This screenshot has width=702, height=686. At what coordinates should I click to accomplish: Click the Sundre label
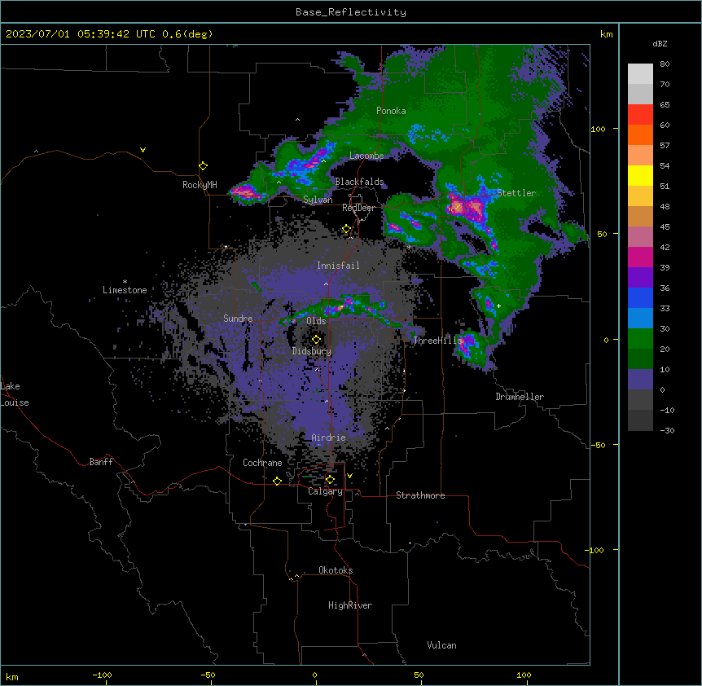238,319
